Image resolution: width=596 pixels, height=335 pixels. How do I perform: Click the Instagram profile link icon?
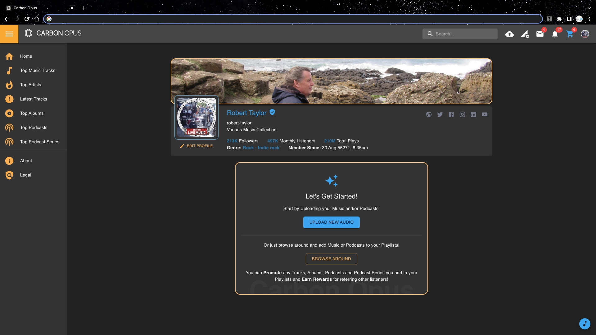(x=462, y=114)
